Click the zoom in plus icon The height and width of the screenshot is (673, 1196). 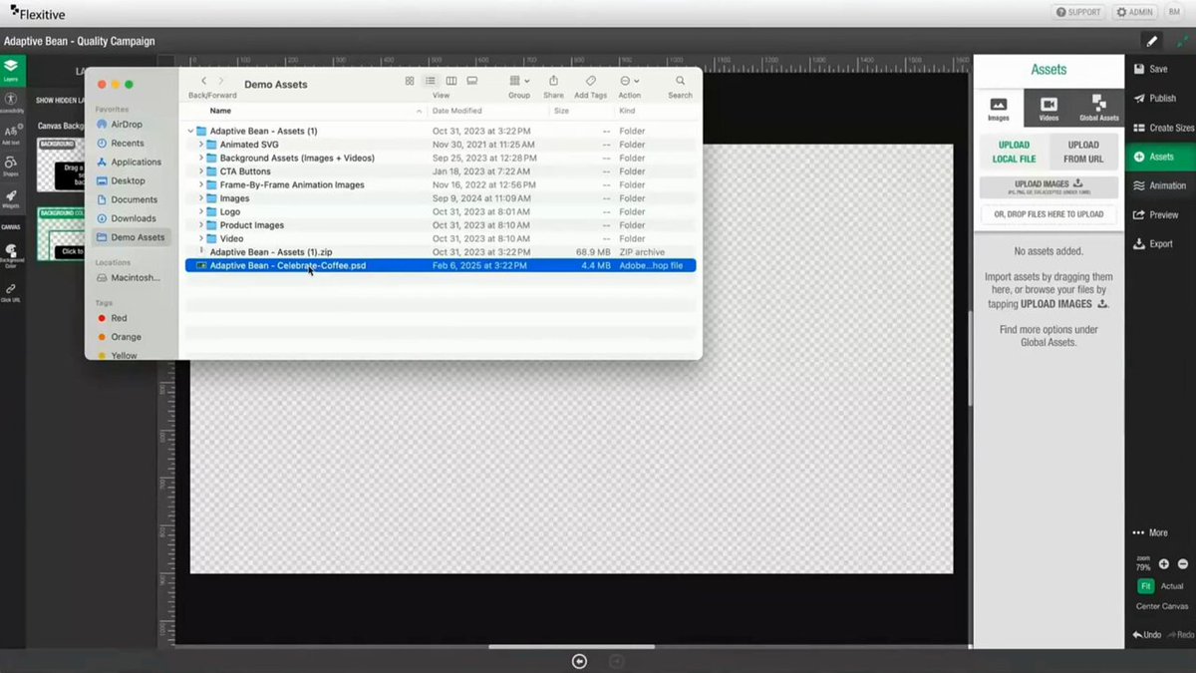tap(1164, 564)
